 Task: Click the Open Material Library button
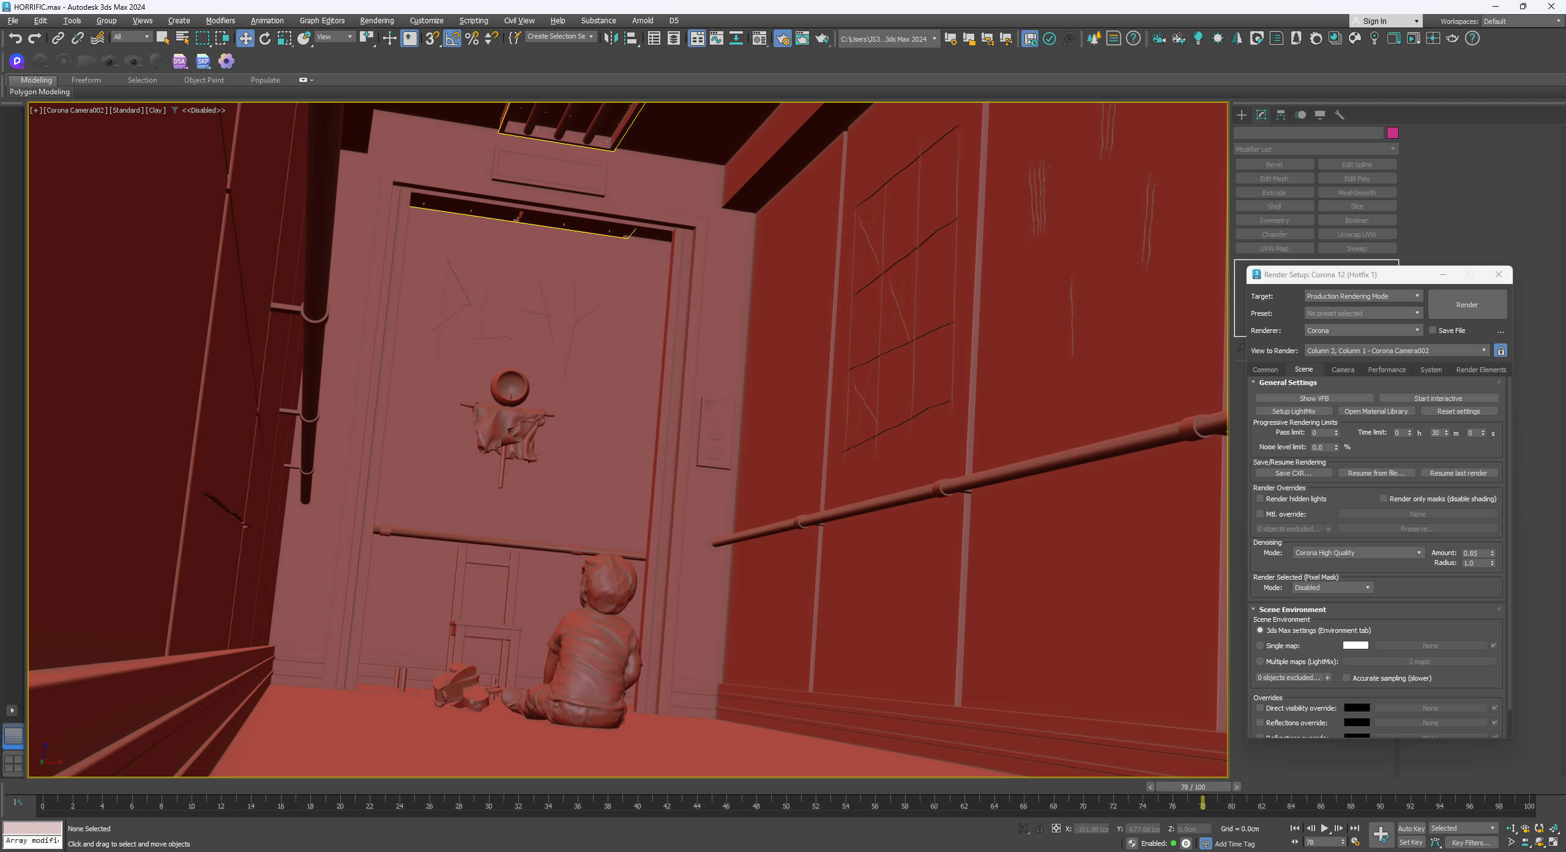1376,411
